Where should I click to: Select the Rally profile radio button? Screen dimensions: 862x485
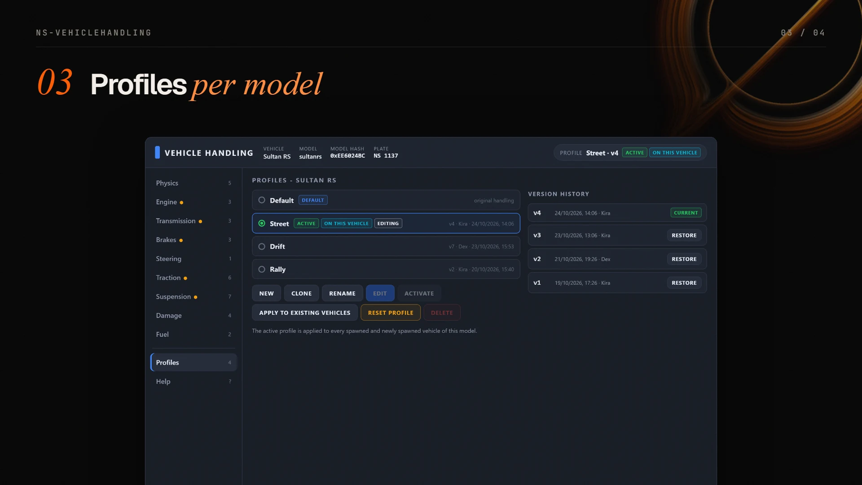pos(262,269)
